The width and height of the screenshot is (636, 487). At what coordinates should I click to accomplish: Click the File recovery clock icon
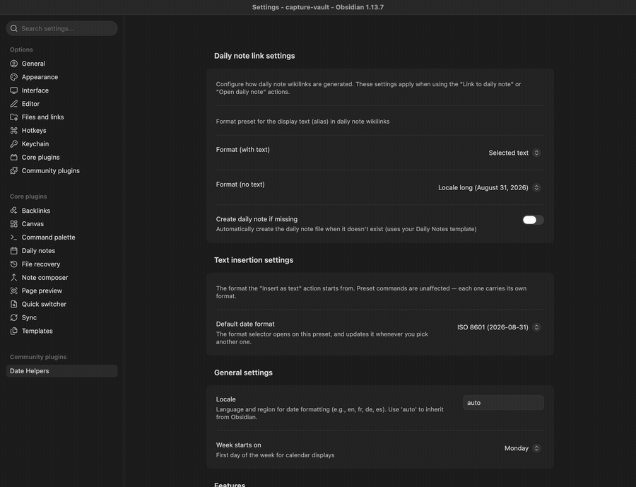[x=14, y=264]
